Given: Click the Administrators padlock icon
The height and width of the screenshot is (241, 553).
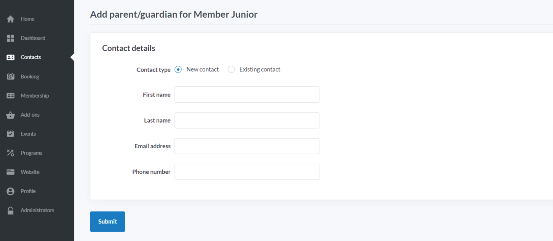Looking at the screenshot, I should click(10, 210).
